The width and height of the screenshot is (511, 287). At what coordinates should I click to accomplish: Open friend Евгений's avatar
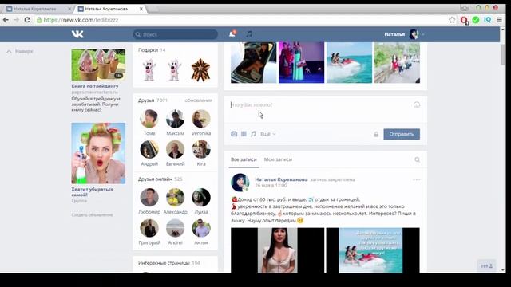tap(176, 150)
